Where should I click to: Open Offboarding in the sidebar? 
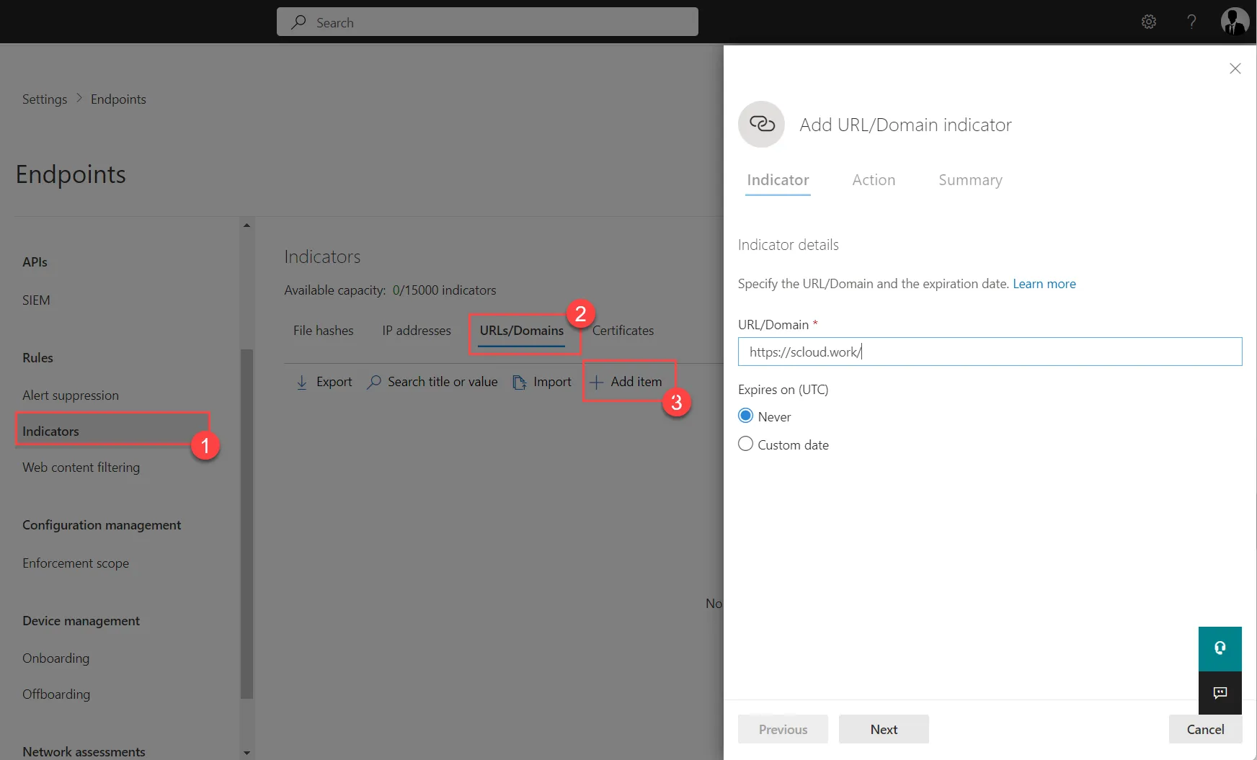pos(56,694)
